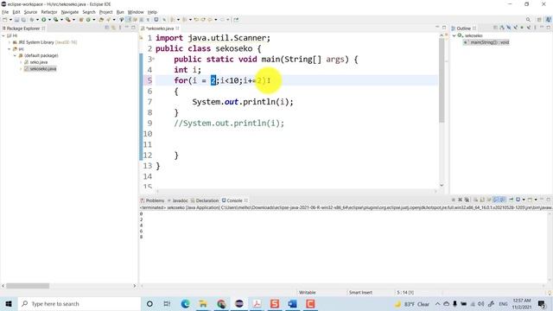The image size is (553, 311).
Task: Click the toolbar Search flashlight icon
Action: tap(109, 20)
